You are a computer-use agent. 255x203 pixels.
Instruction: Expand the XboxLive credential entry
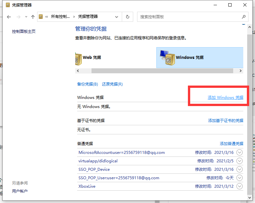point(240,186)
